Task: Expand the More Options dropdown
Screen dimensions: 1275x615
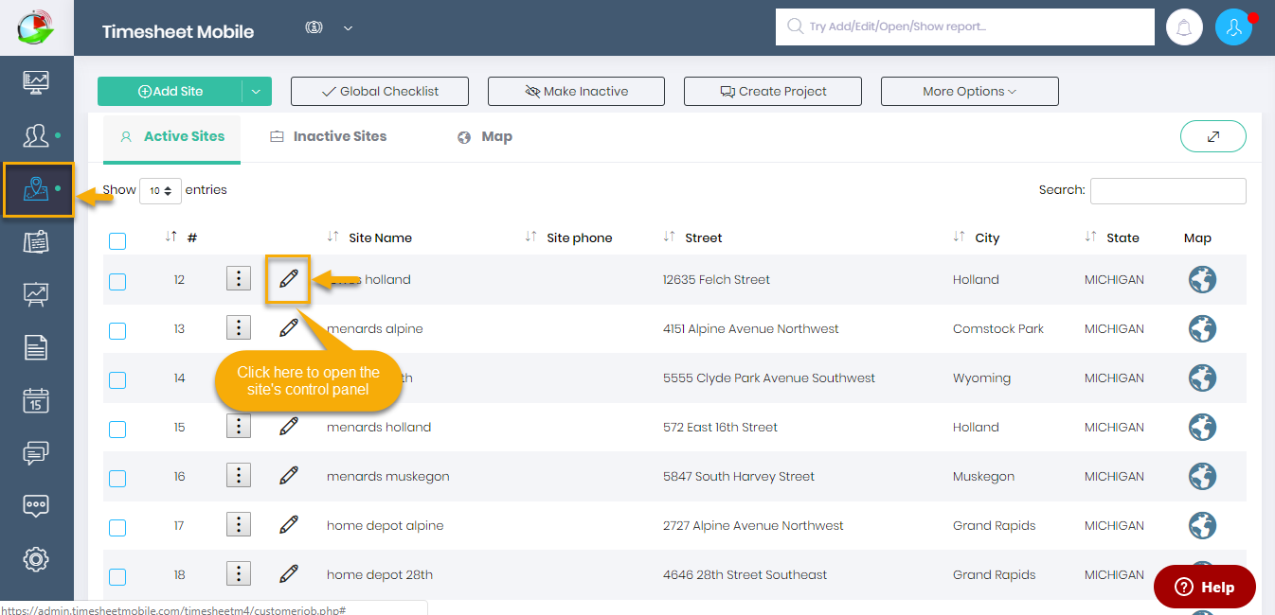Action: click(970, 91)
